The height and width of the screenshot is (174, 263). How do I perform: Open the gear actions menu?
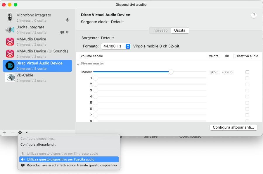point(20,132)
